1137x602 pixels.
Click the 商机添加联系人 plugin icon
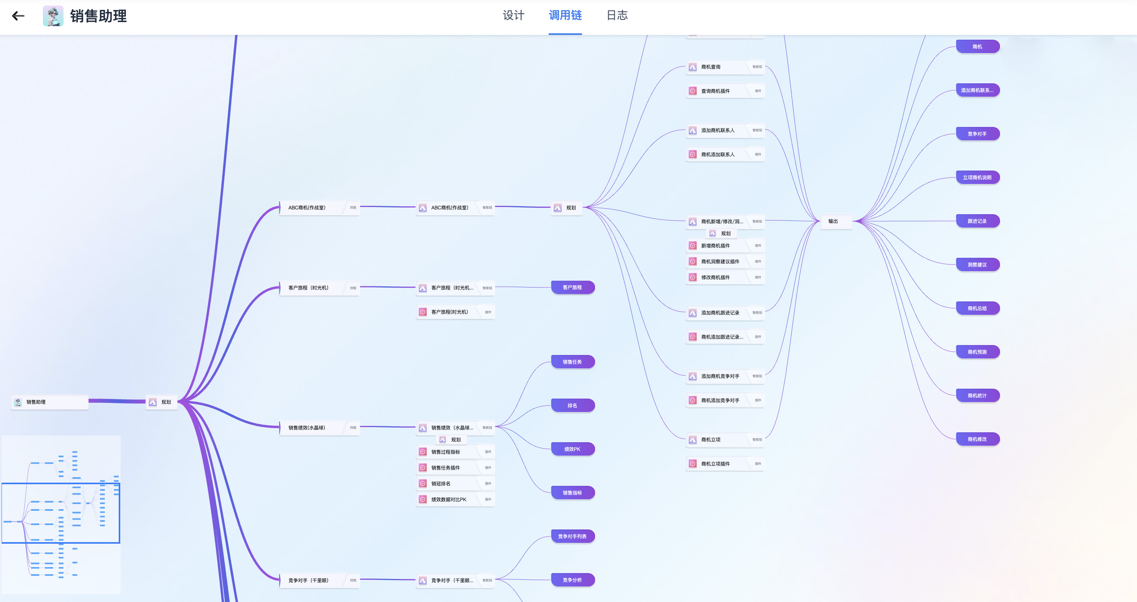(x=692, y=154)
